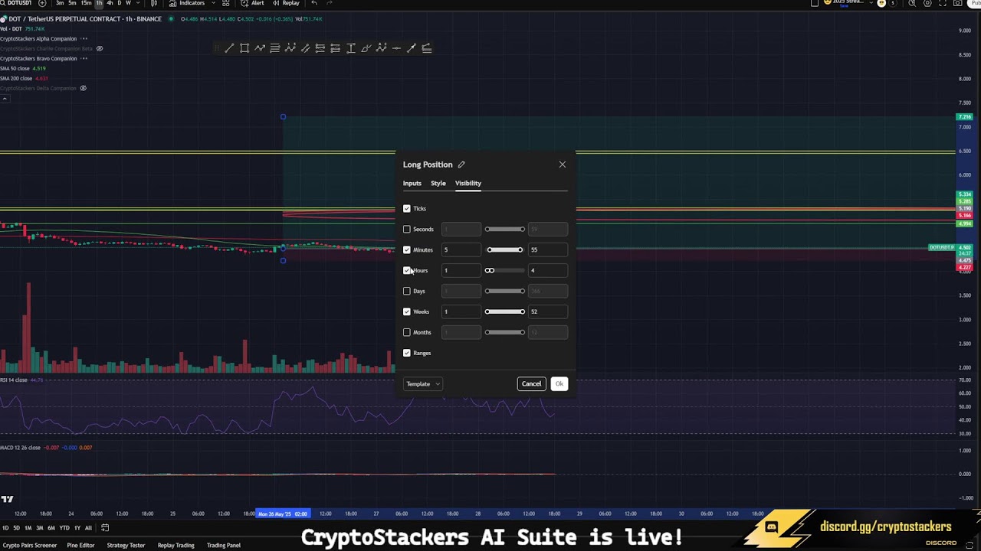Click the TradingView logo at chart bottom left
Image resolution: width=981 pixels, height=551 pixels.
coord(7,499)
